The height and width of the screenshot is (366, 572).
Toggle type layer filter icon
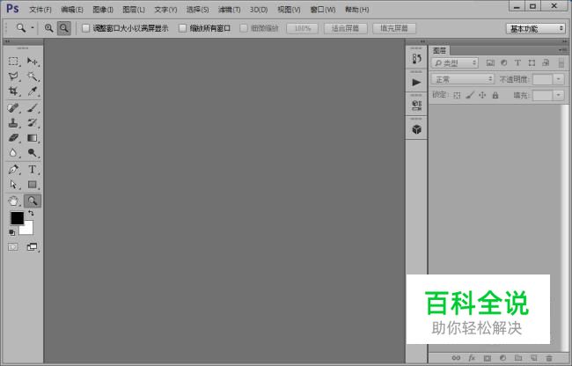[517, 63]
